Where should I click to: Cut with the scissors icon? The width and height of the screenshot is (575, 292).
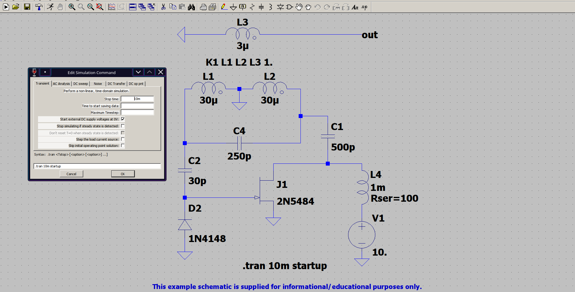pos(164,7)
